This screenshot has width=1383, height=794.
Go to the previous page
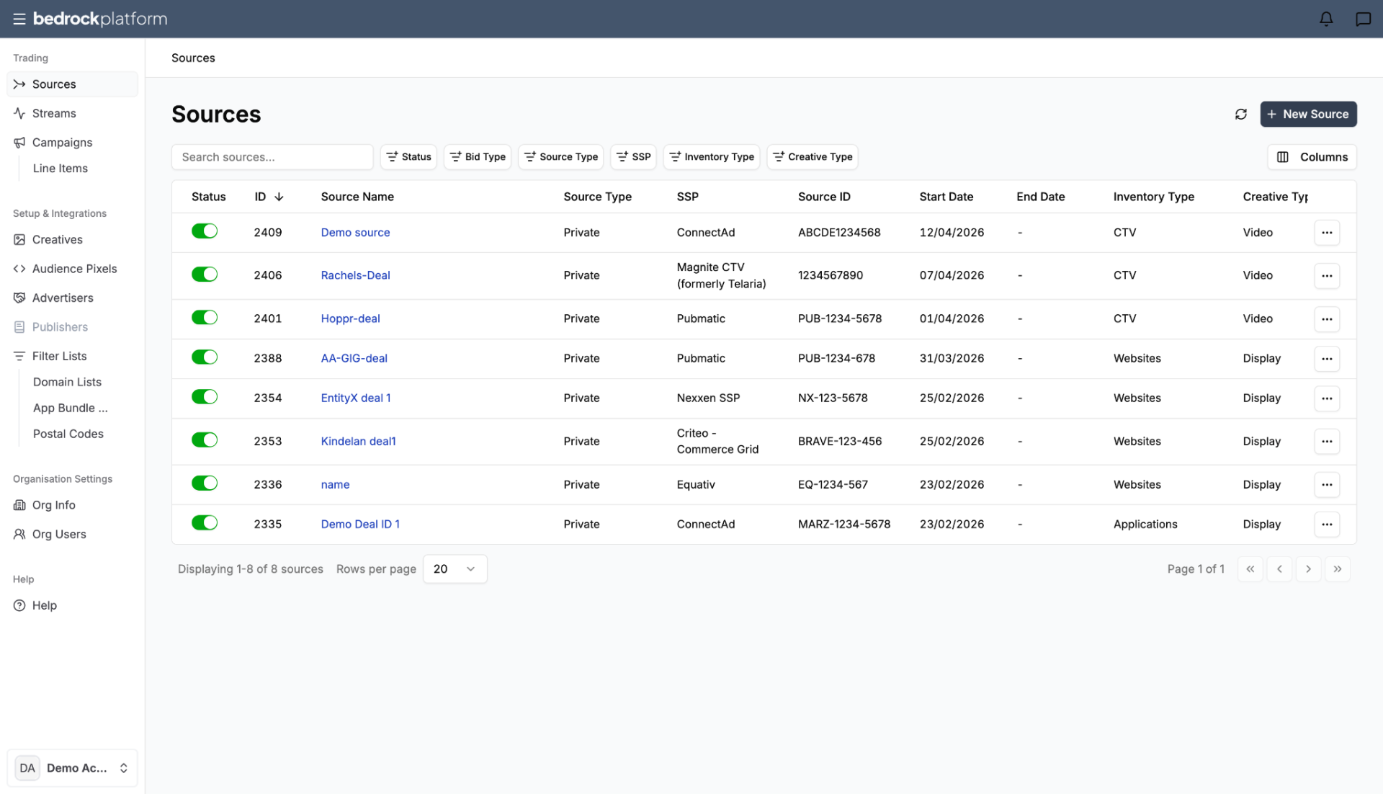1279,569
